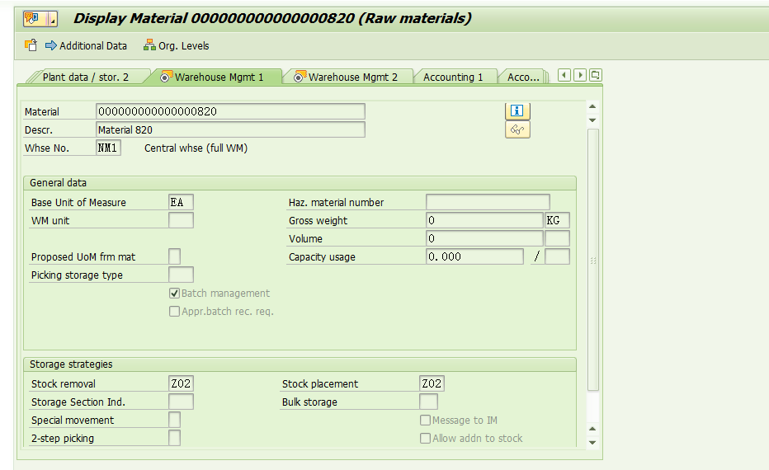Click the glasses display icon below info button
Viewport: 769px width, 470px height.
click(x=517, y=130)
